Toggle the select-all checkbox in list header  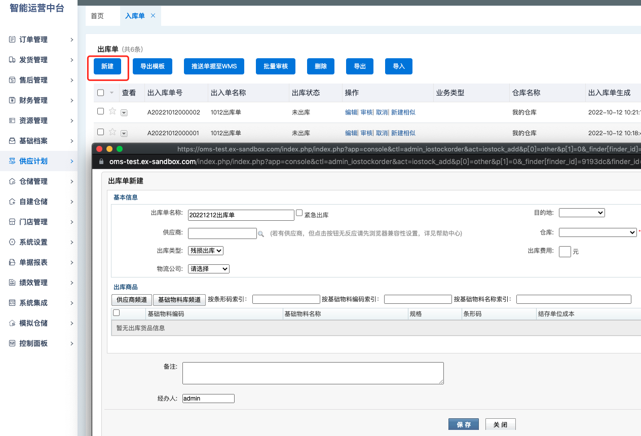tap(100, 93)
